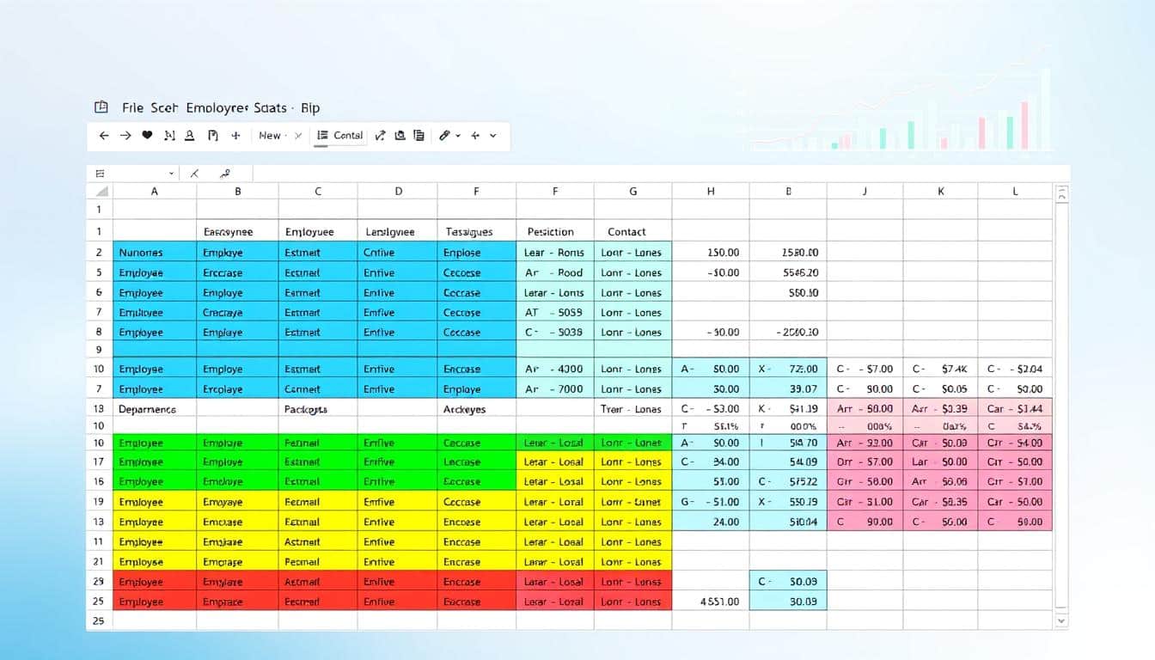Click the document lines icon in toolbar

click(x=419, y=136)
